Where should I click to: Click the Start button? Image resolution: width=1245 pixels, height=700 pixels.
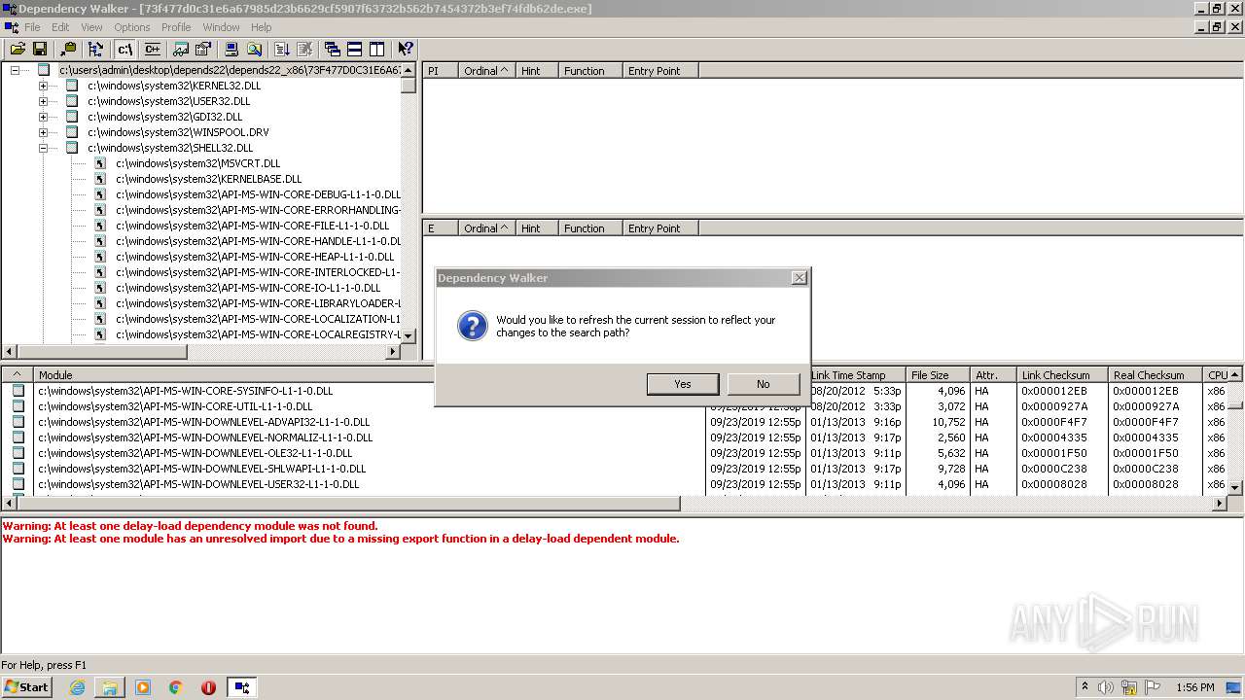pos(26,687)
